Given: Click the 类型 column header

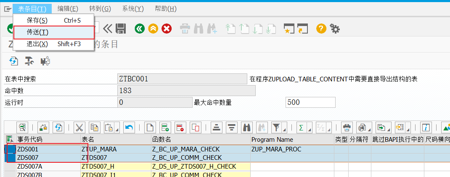Looking at the screenshot, I should [341, 140].
